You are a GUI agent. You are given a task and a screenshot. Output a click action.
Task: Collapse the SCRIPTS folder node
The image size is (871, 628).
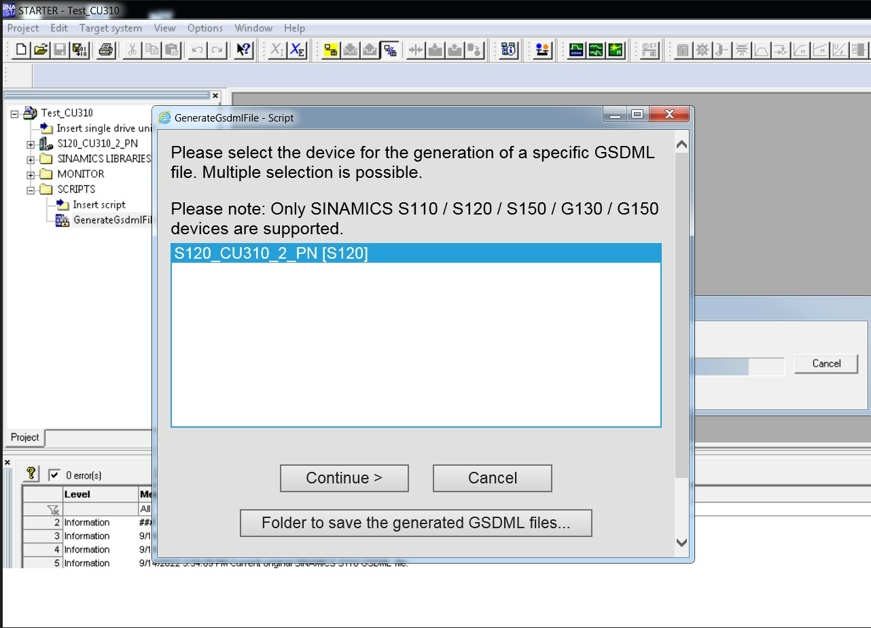point(31,190)
